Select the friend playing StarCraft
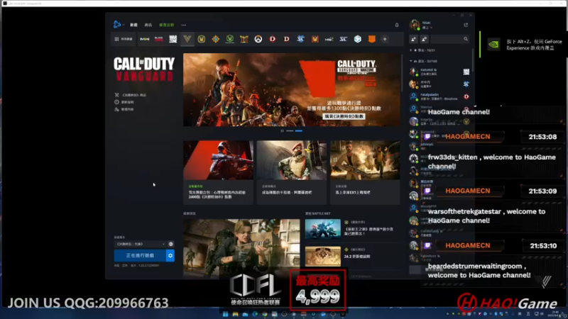This screenshot has width=568, height=319. (439, 84)
